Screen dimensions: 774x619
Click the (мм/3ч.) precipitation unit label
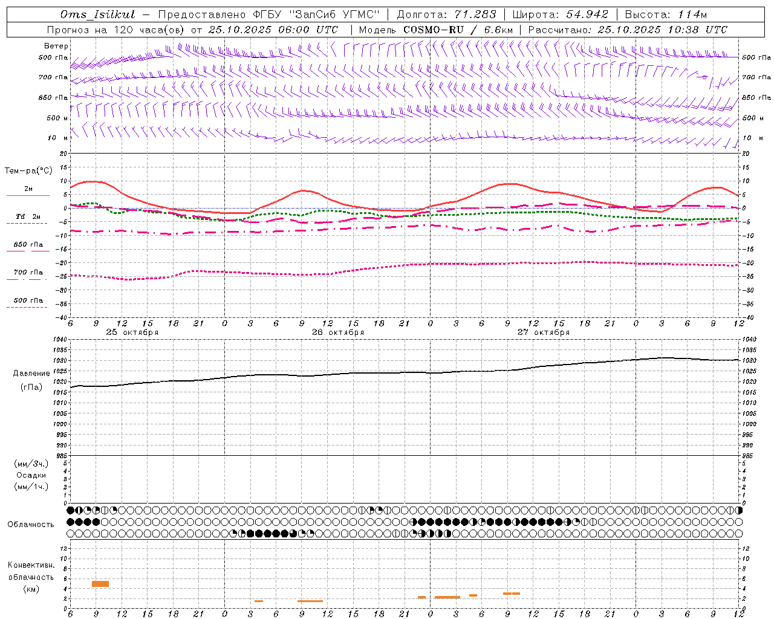31,464
